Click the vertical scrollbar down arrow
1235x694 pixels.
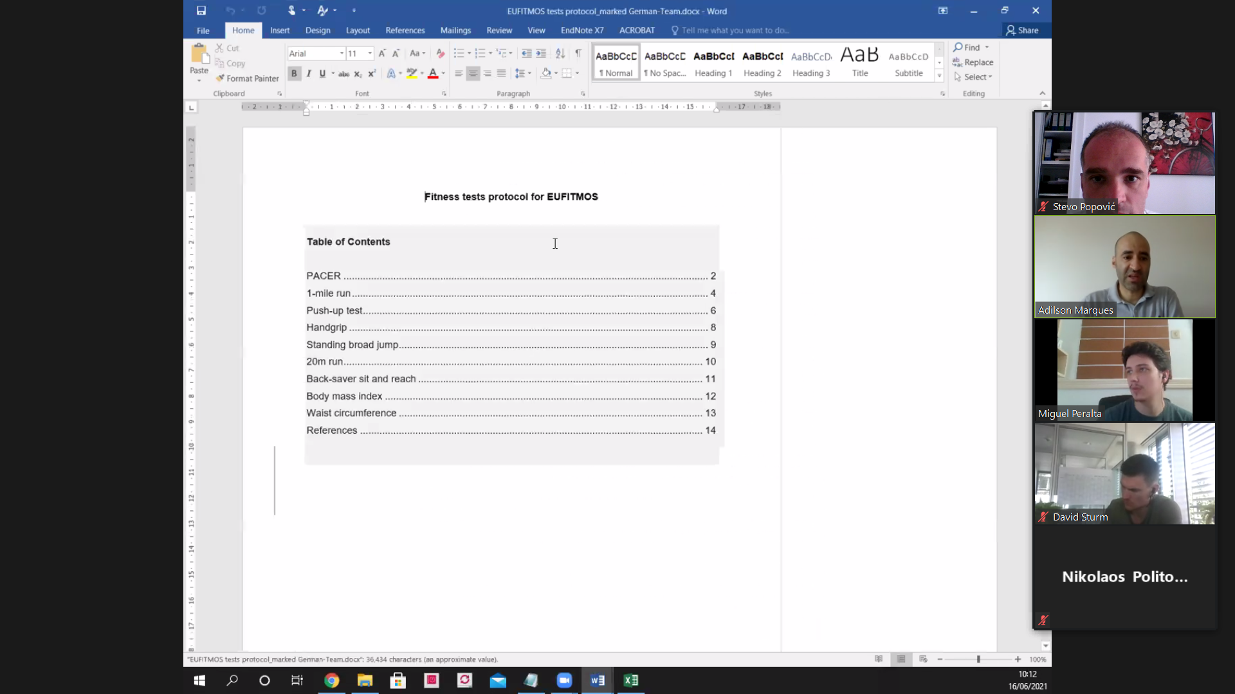[x=1045, y=646]
